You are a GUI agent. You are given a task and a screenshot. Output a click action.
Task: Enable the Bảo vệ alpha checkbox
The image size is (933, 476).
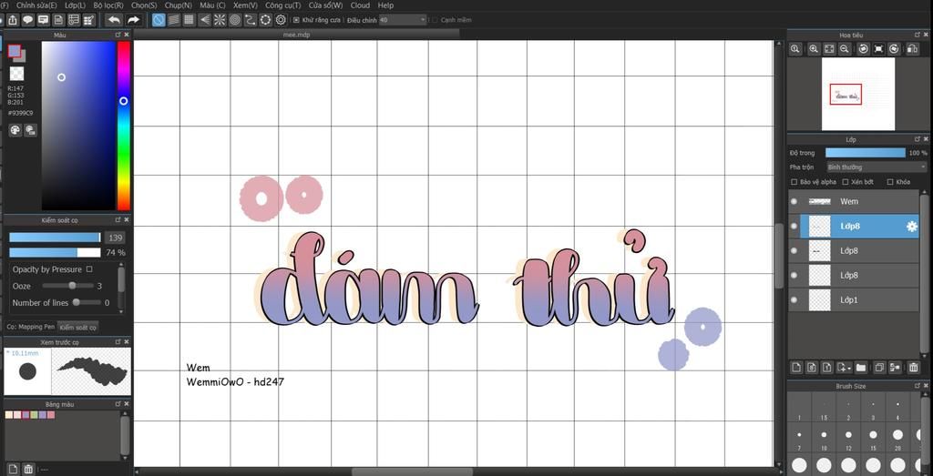(x=795, y=182)
